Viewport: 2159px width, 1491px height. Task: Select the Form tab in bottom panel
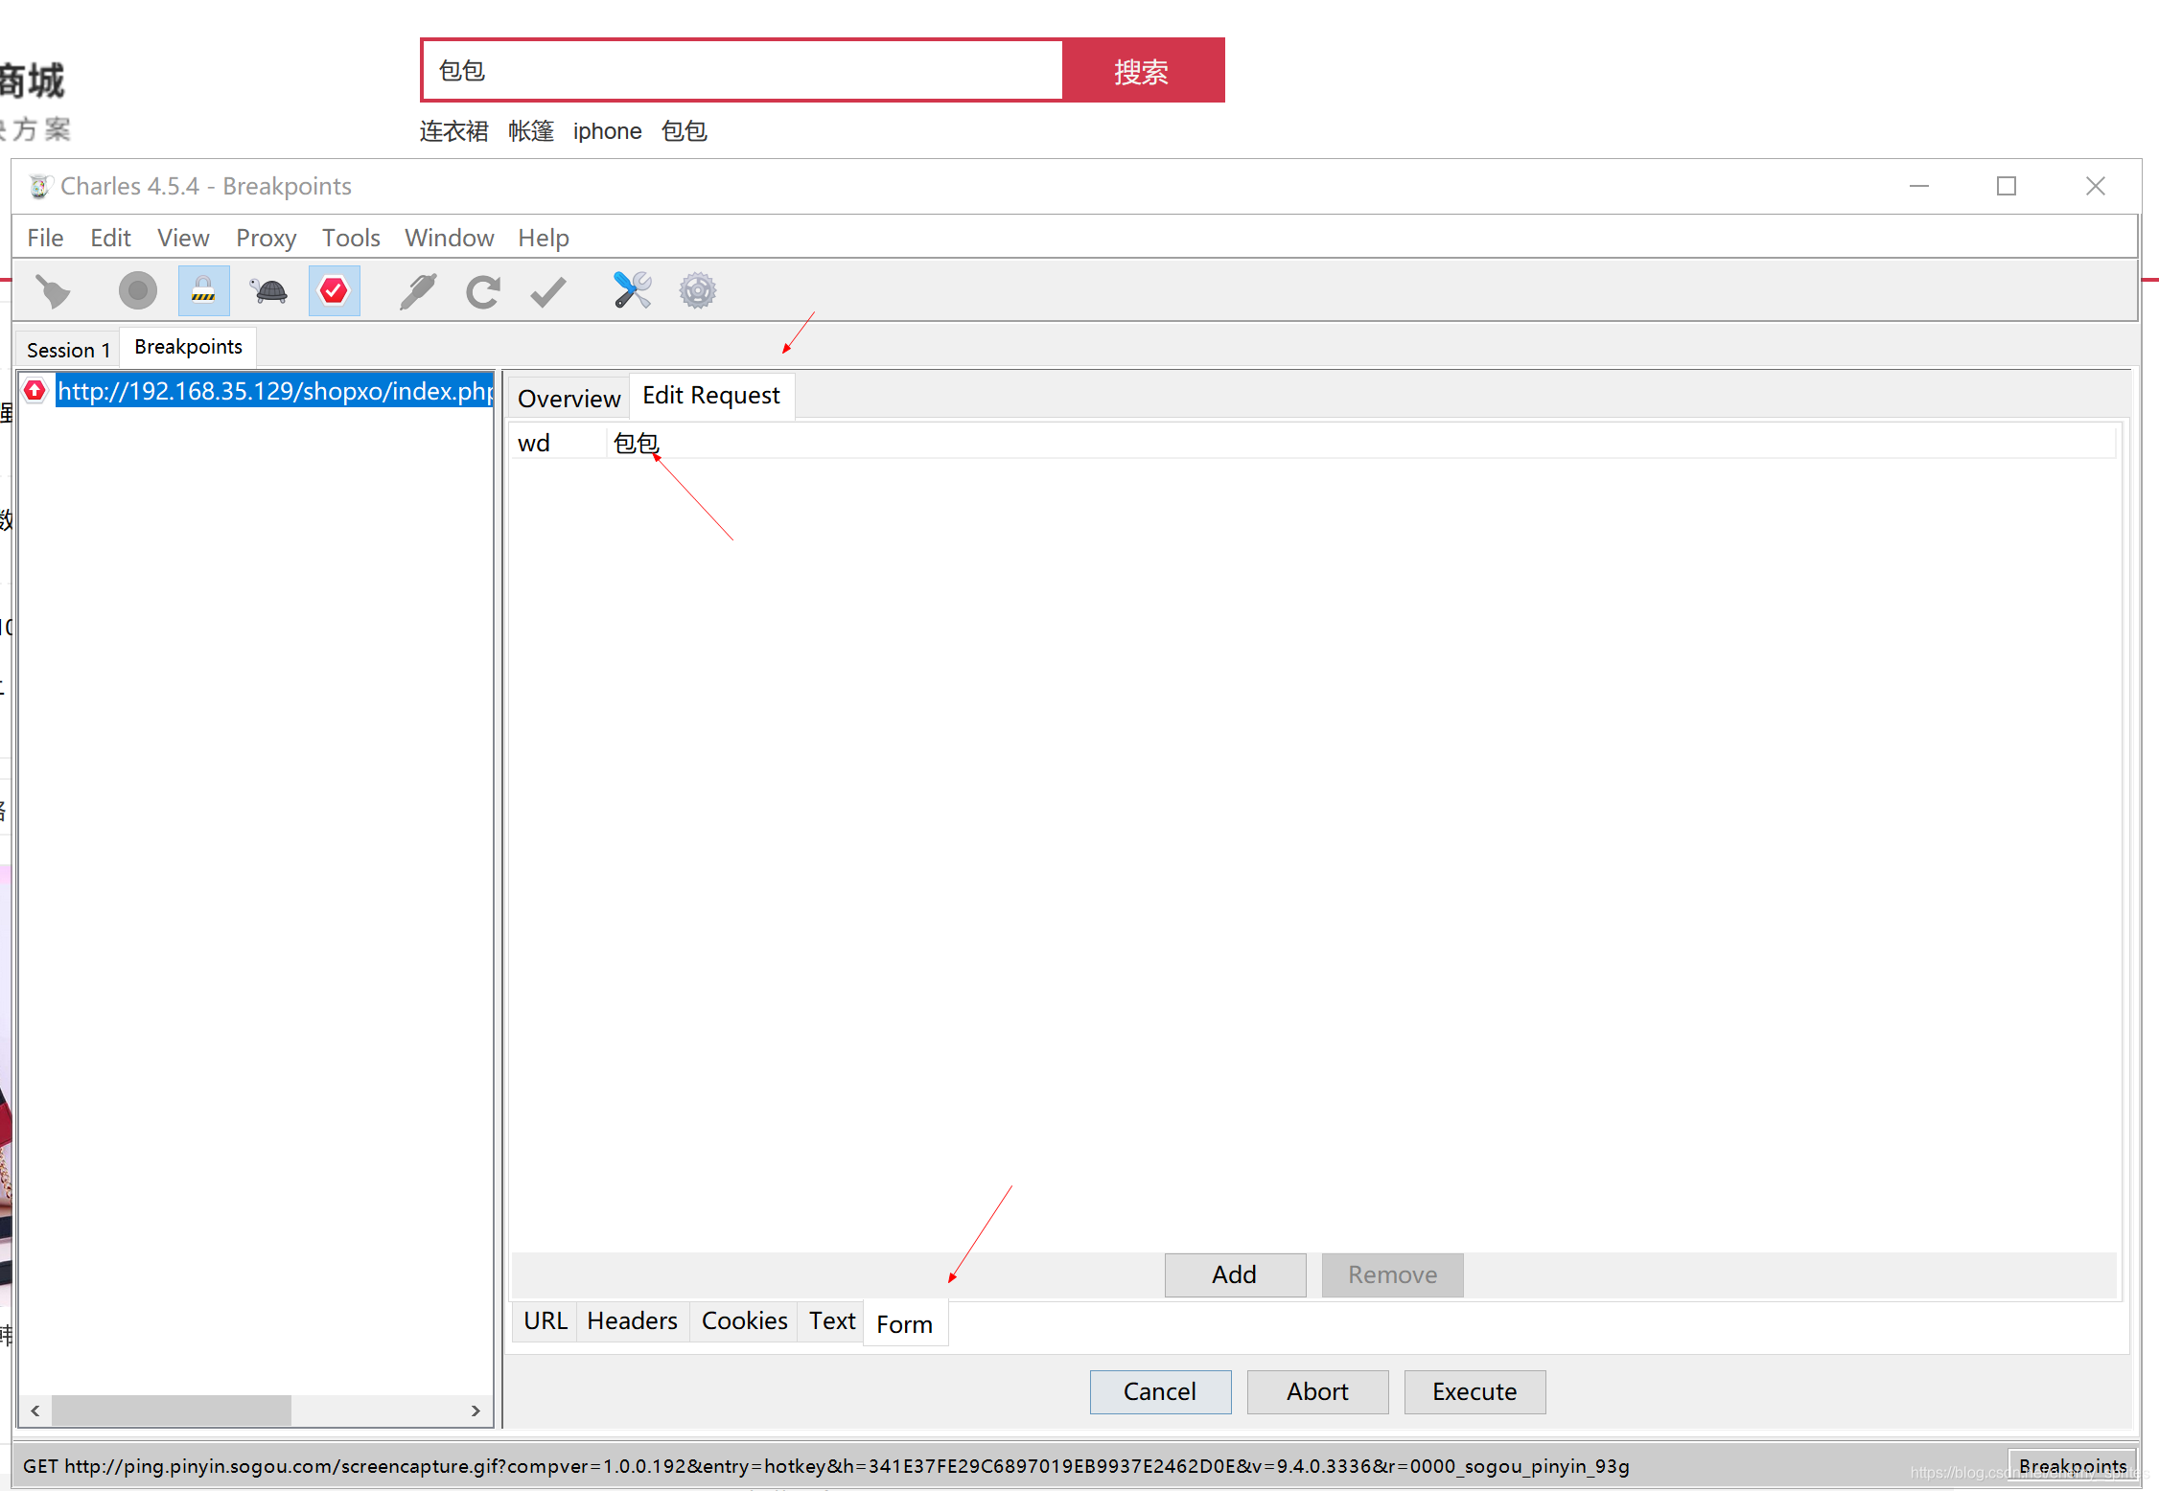point(904,1323)
